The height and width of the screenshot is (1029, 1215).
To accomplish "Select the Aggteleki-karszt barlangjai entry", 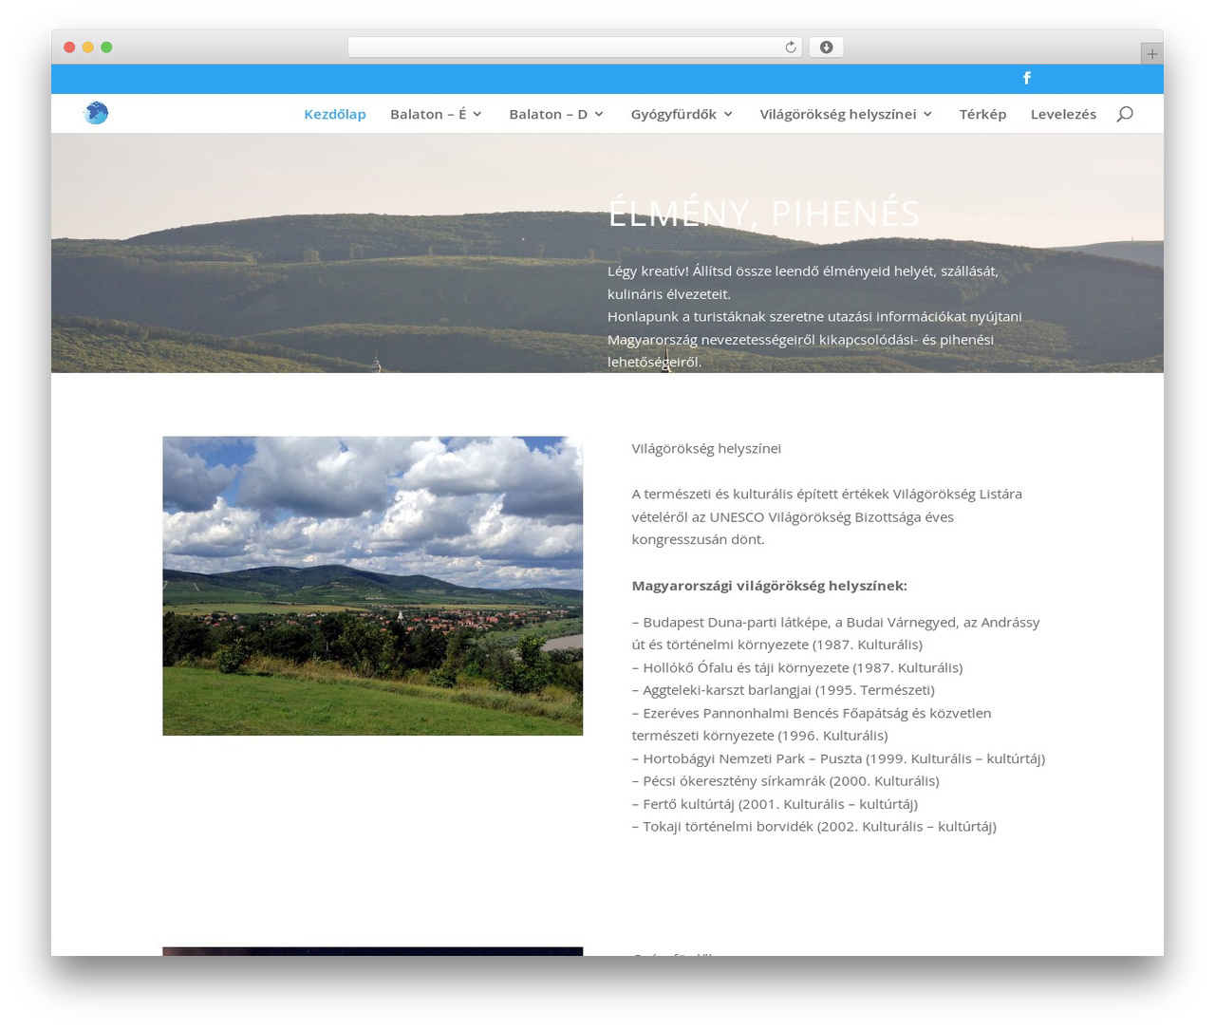I will click(783, 690).
